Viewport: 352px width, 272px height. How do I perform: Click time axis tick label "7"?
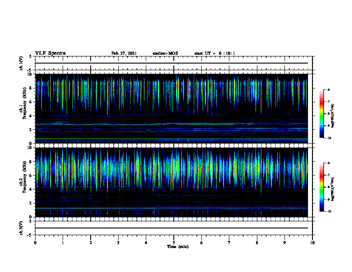(x=229, y=243)
